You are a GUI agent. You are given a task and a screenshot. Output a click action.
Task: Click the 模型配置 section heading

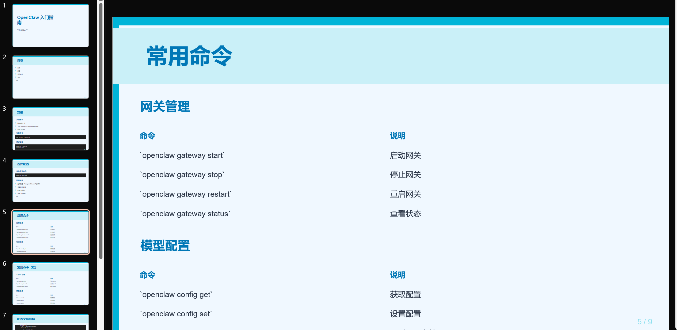coord(165,246)
